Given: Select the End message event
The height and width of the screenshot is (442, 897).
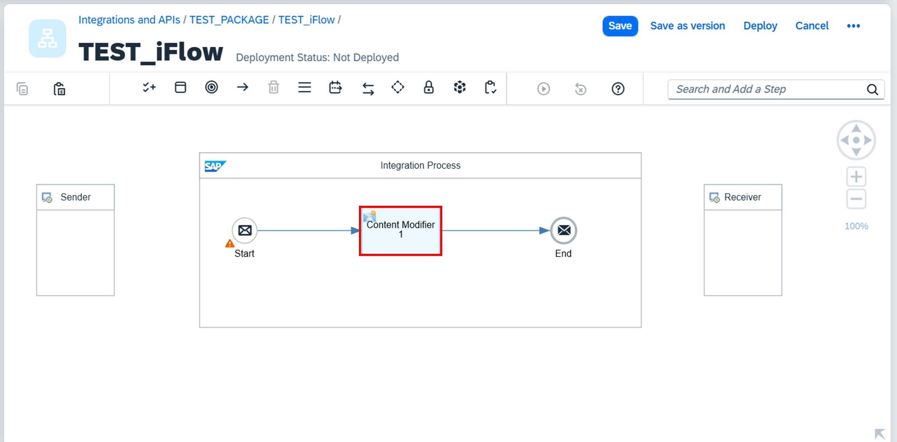Looking at the screenshot, I should click(564, 230).
